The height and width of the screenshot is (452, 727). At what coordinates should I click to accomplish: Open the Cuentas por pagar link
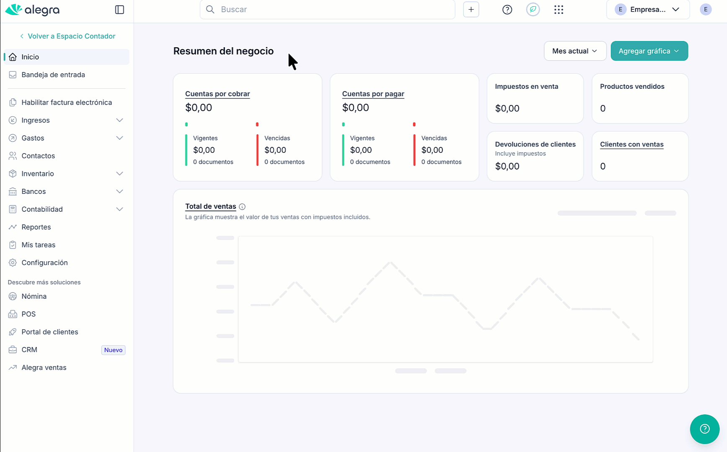pos(373,94)
